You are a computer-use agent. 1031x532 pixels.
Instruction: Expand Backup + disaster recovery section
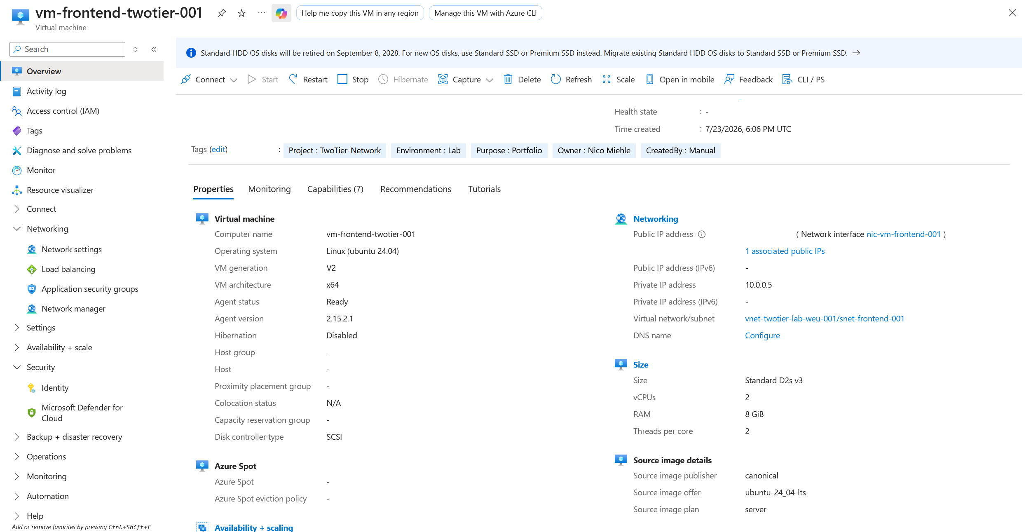click(17, 437)
